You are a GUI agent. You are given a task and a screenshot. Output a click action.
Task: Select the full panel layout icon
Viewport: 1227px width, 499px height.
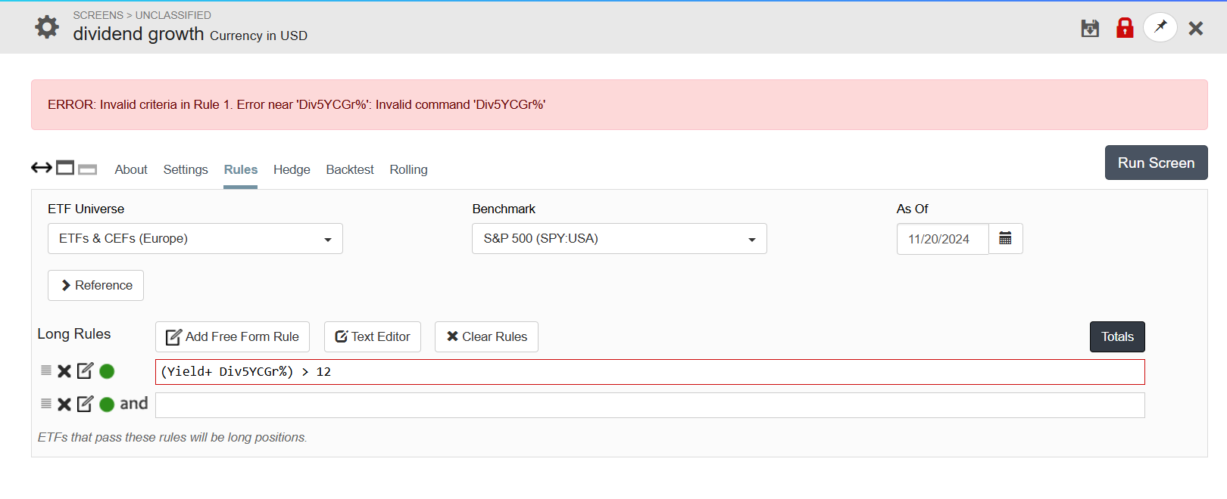[65, 168]
